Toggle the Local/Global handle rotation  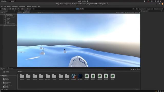(x=29, y=9)
